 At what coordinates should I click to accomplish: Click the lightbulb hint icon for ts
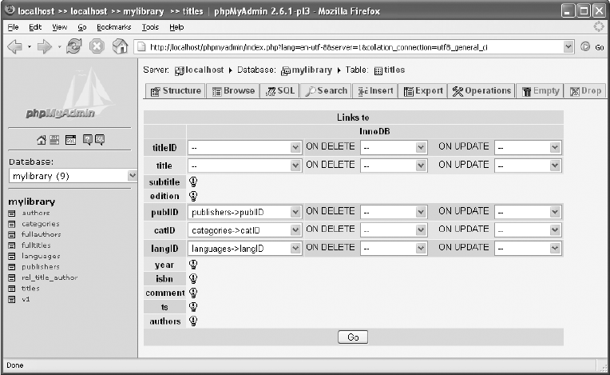(193, 307)
